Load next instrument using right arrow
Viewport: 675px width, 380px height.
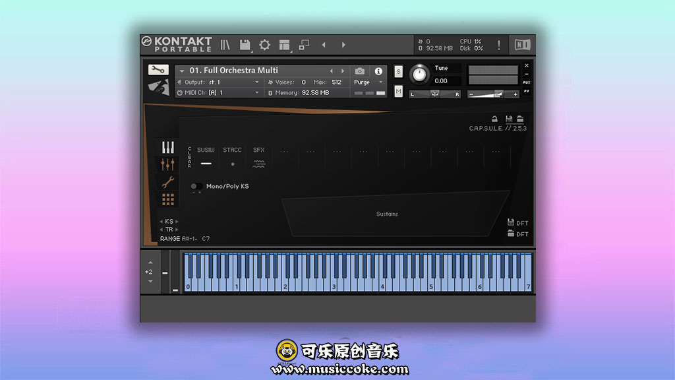(x=343, y=71)
